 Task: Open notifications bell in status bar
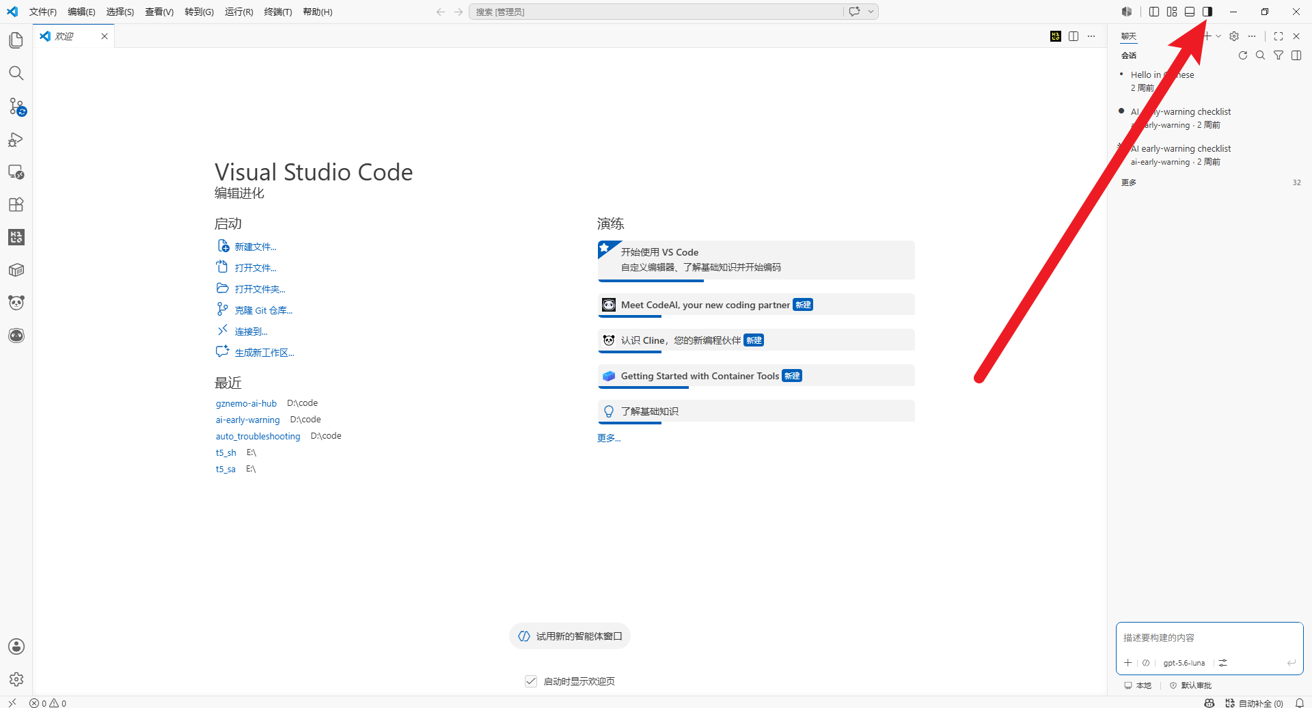[x=1300, y=703]
